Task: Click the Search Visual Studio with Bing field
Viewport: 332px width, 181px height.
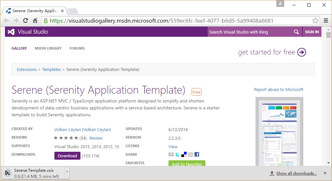Action: pyautogui.click(x=250, y=32)
